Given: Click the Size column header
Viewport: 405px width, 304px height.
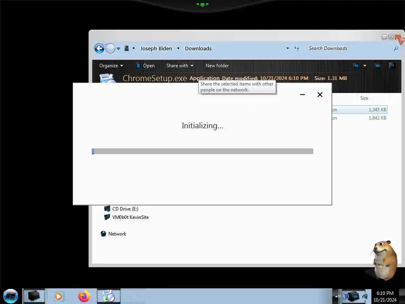Looking at the screenshot, I should tap(364, 98).
